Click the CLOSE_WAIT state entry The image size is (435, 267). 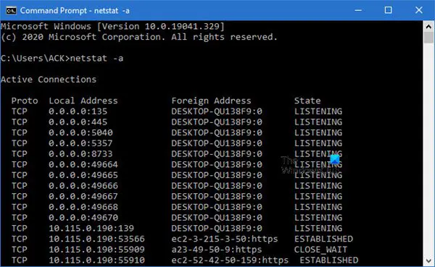coord(320,250)
